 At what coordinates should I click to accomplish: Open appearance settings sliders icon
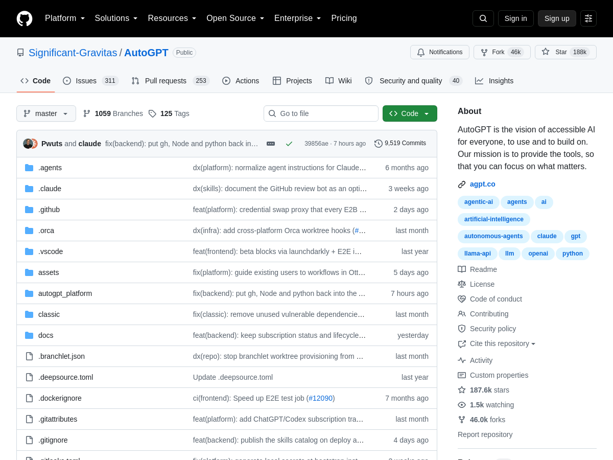point(588,18)
